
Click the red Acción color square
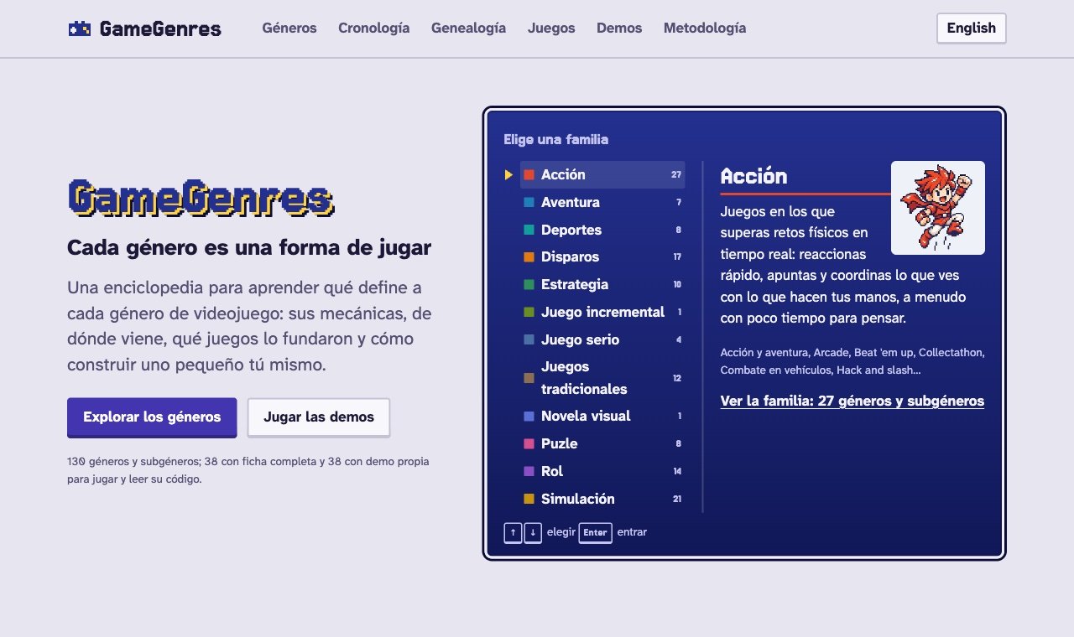(529, 174)
